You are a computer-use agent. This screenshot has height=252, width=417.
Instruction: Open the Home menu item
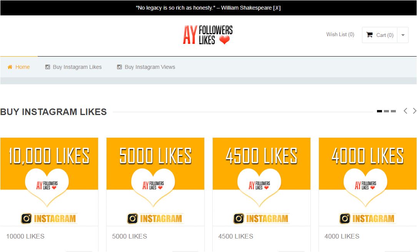22,67
